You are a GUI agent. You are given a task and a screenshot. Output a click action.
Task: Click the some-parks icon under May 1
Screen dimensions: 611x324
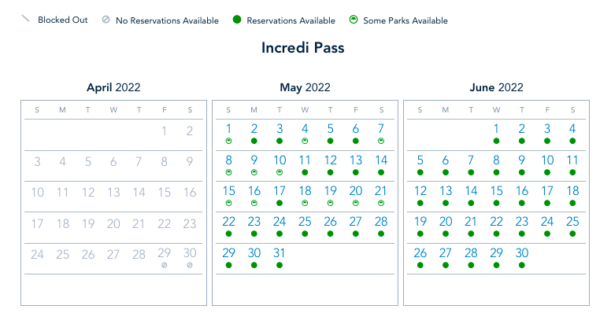(228, 141)
